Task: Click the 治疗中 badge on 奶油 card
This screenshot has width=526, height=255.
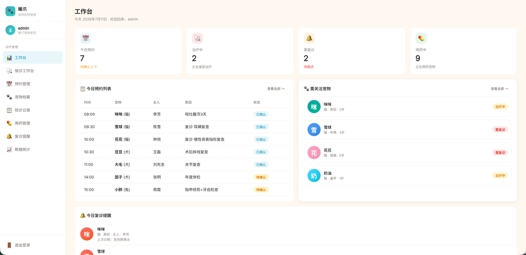Action: pos(500,176)
